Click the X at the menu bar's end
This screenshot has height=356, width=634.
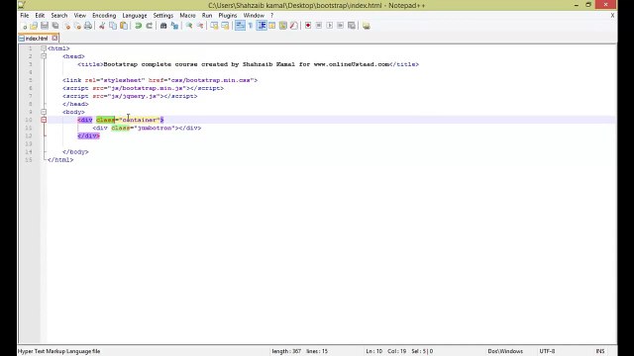(612, 16)
